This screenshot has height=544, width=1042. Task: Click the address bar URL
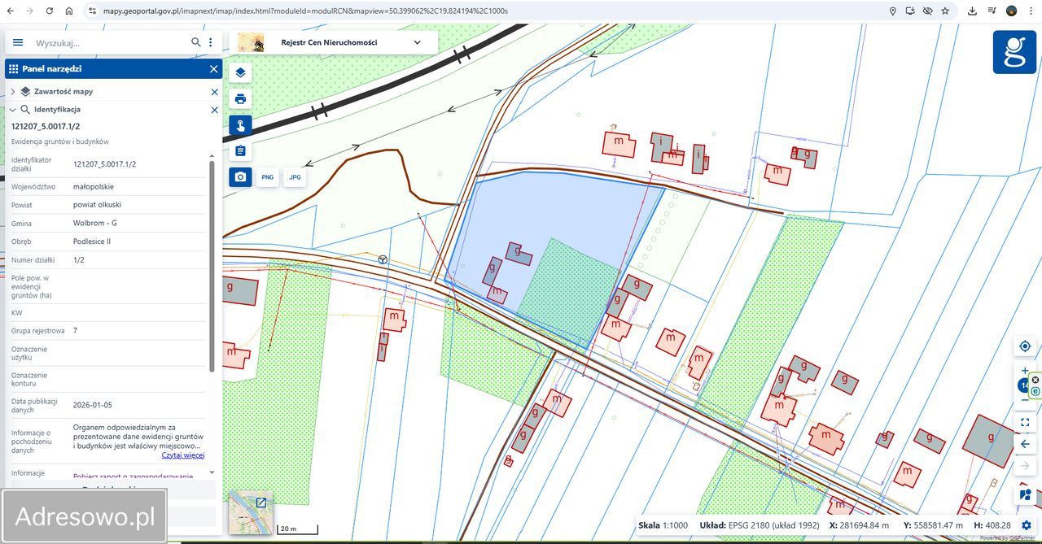pos(305,11)
